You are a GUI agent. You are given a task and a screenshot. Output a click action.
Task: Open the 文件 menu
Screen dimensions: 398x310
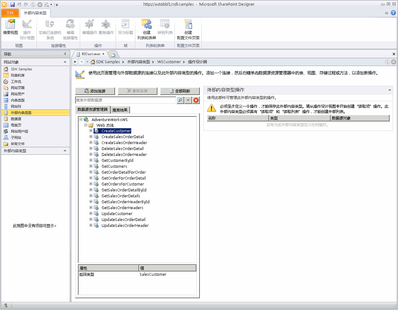pos(10,13)
